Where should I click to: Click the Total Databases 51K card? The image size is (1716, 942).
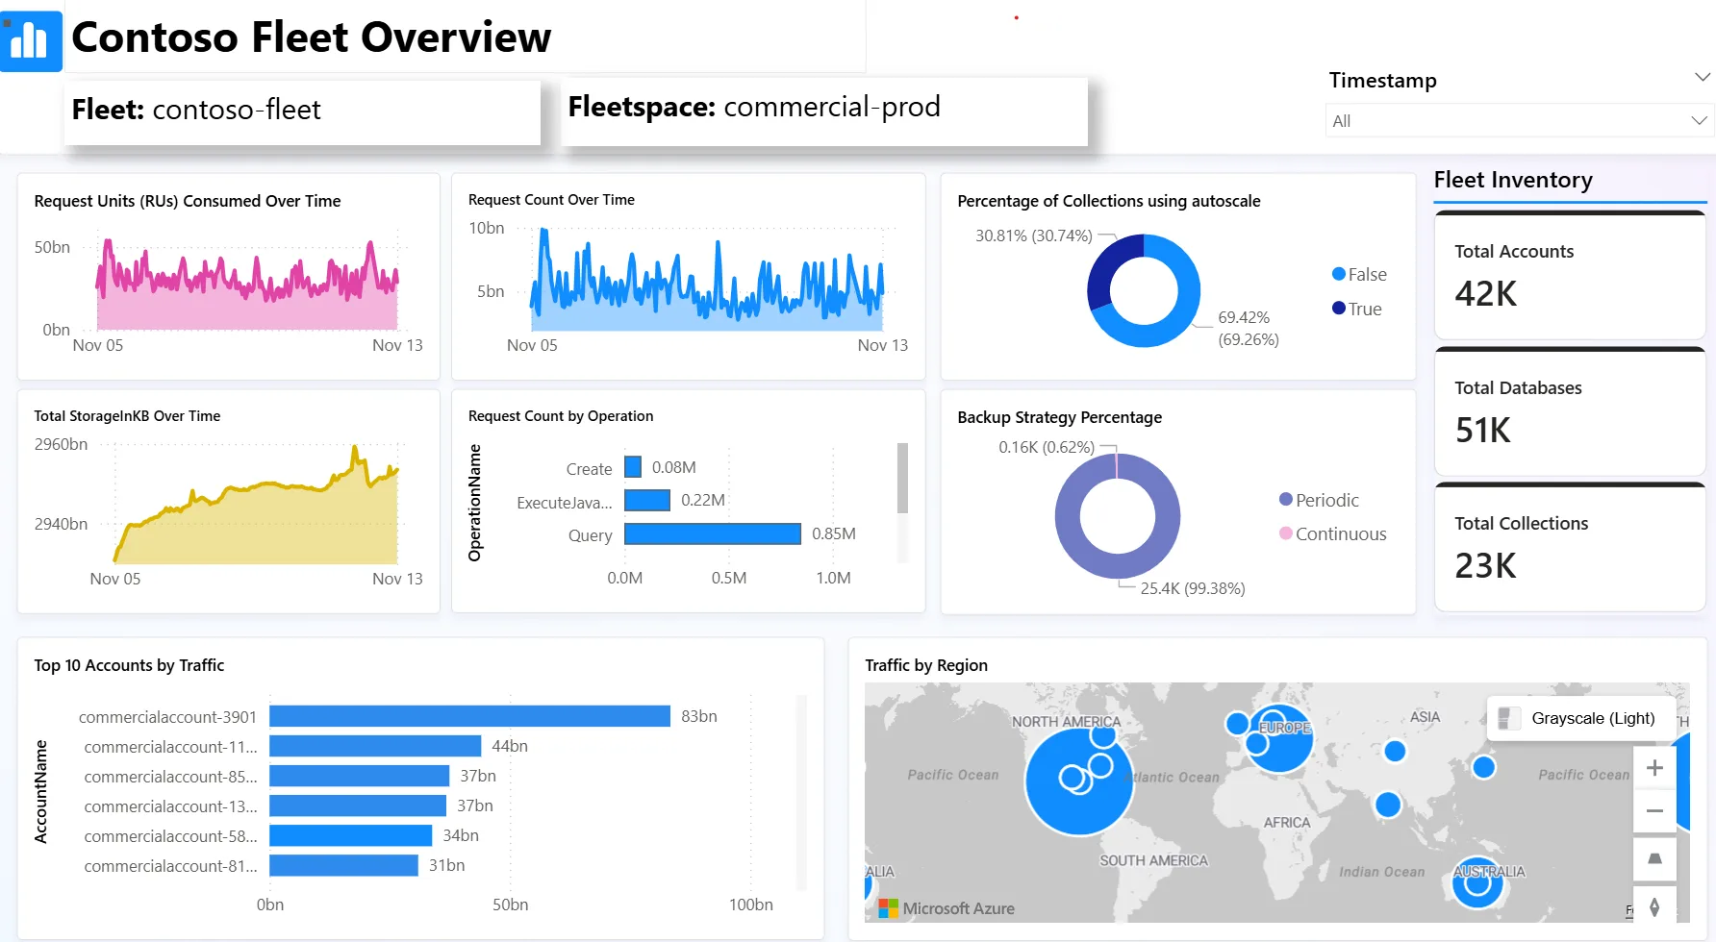click(1569, 412)
